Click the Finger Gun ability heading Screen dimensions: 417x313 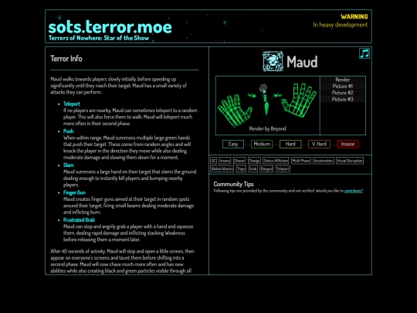pyautogui.click(x=74, y=192)
